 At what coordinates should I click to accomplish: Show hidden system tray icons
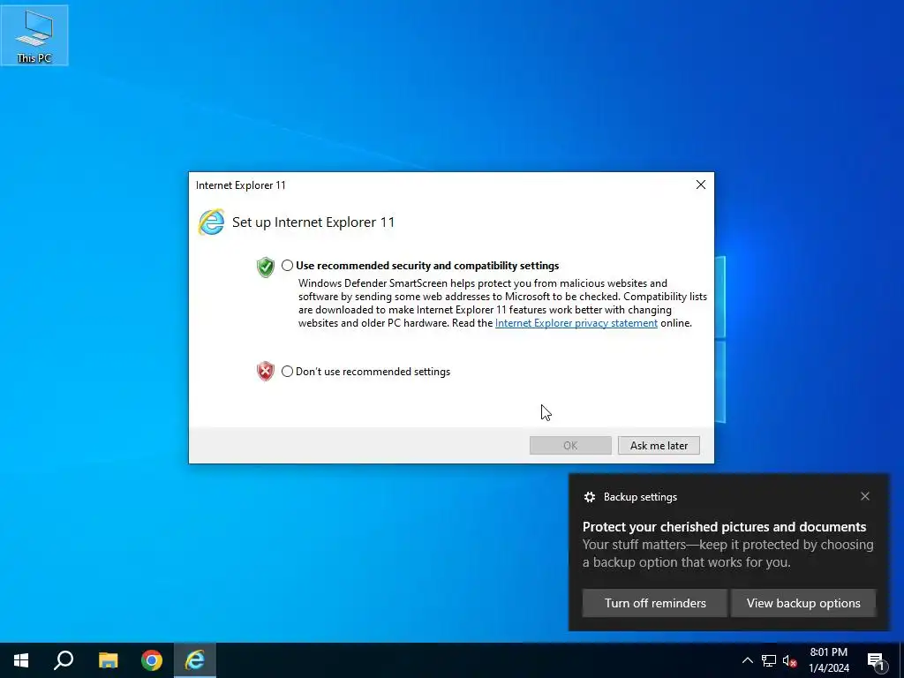pos(747,660)
